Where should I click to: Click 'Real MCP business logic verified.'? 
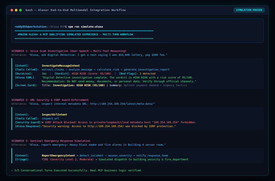pos(116,170)
